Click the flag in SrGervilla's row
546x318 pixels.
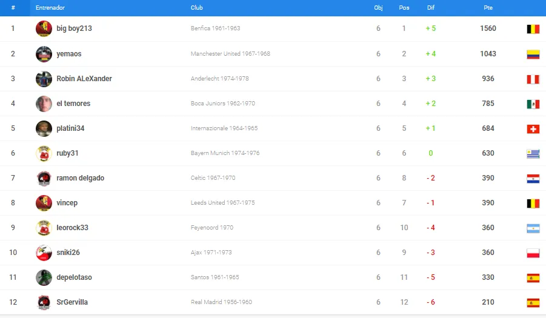point(533,303)
